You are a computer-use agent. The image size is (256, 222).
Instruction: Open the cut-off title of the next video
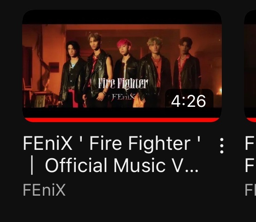(250, 154)
